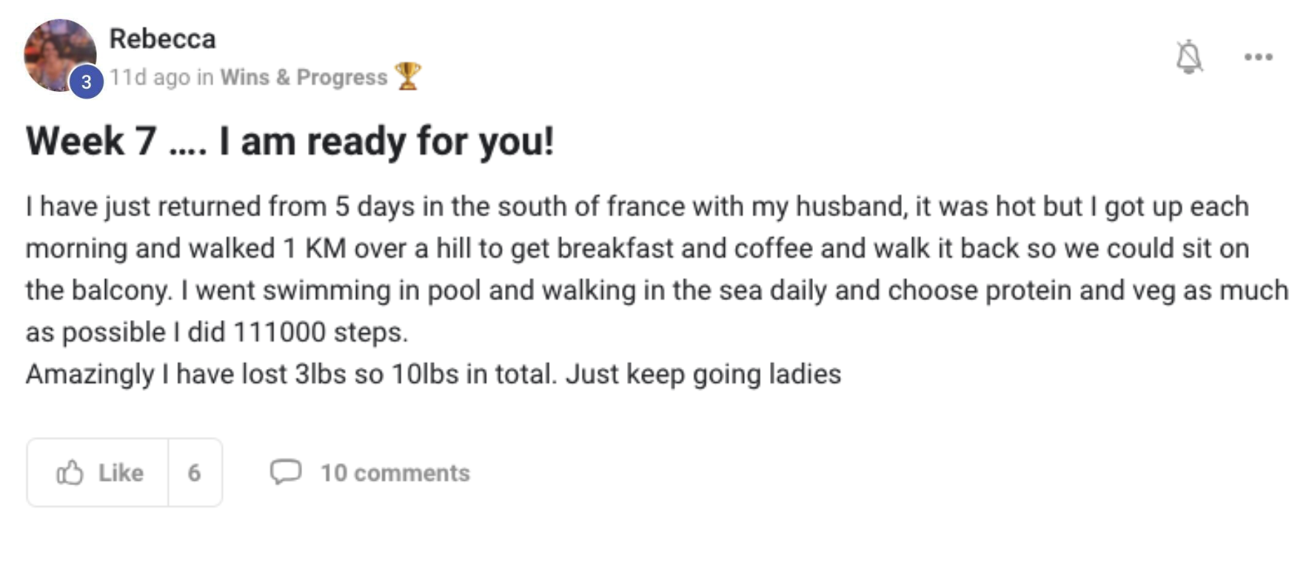Open the 10 comments link
This screenshot has width=1309, height=563.
[x=395, y=473]
